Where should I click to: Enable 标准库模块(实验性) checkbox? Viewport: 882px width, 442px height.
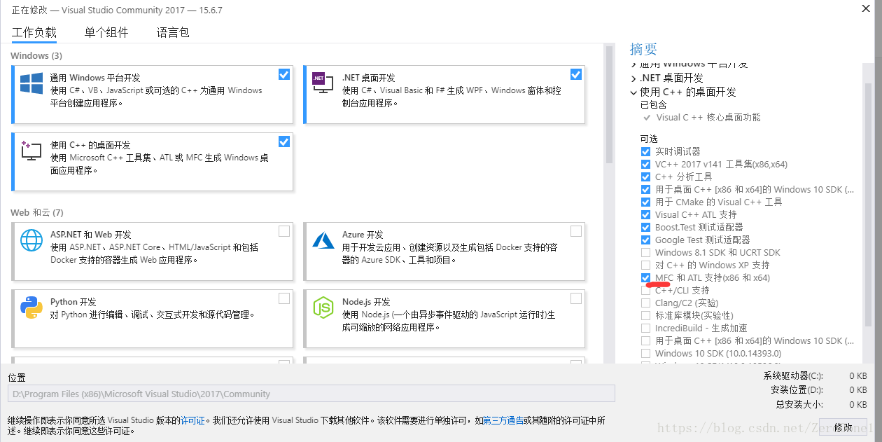tap(645, 315)
